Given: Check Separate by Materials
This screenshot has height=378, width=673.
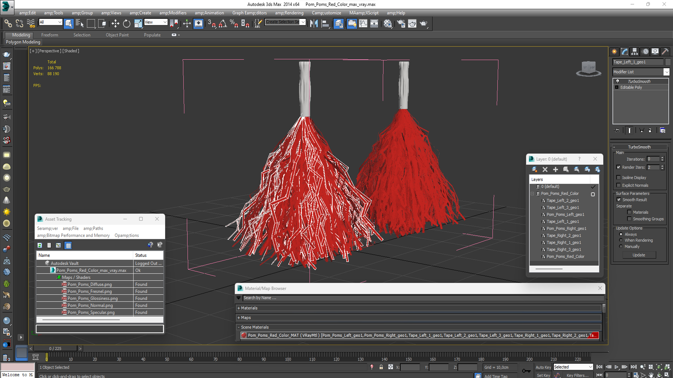Looking at the screenshot, I should click(629, 212).
